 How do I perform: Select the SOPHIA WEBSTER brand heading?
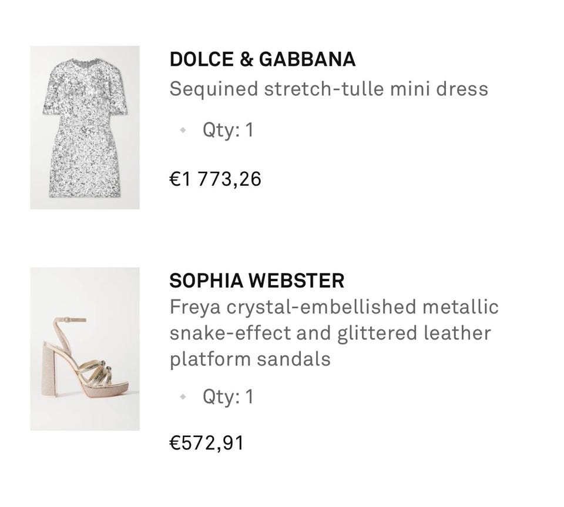[257, 281]
